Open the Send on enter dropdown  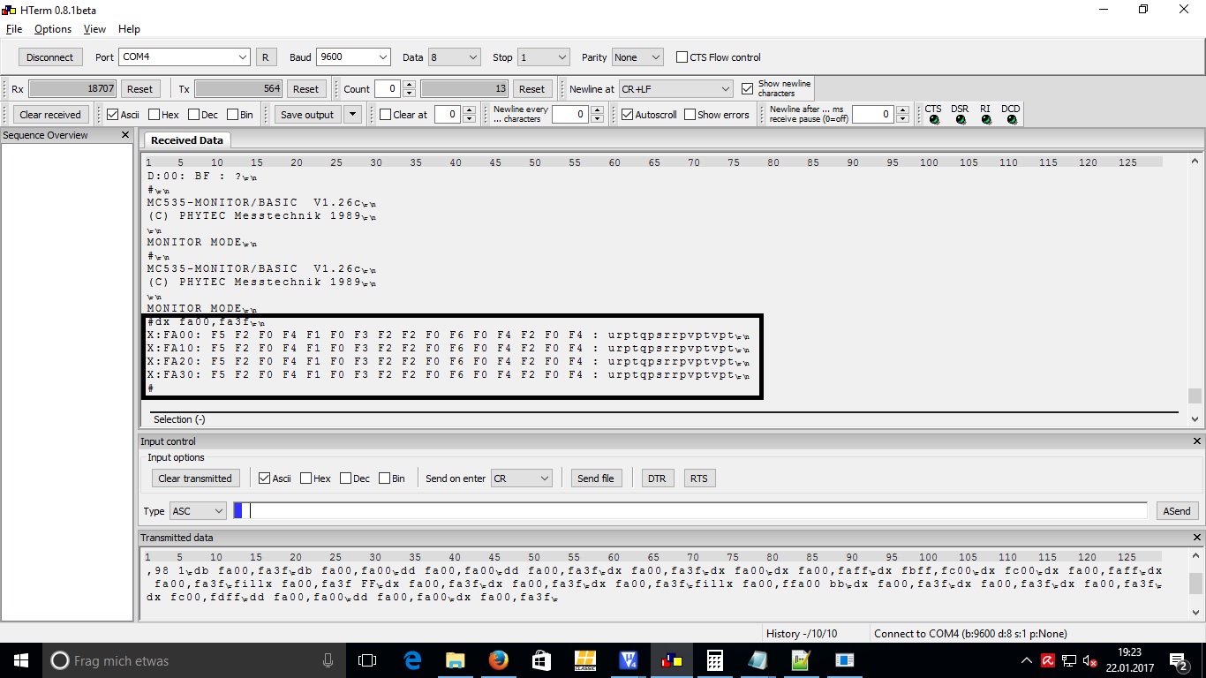522,478
